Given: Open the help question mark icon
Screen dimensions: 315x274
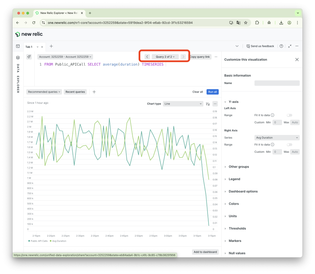Looking at the screenshot, I should pyautogui.click(x=281, y=46).
